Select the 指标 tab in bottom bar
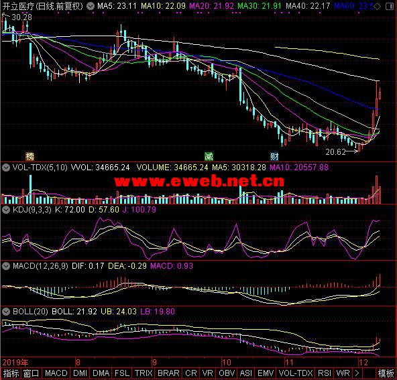Image resolution: width=397 pixels, height=380 pixels. pyautogui.click(x=11, y=373)
